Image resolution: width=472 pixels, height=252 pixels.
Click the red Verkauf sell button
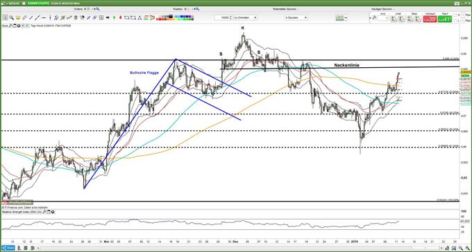coord(430,19)
